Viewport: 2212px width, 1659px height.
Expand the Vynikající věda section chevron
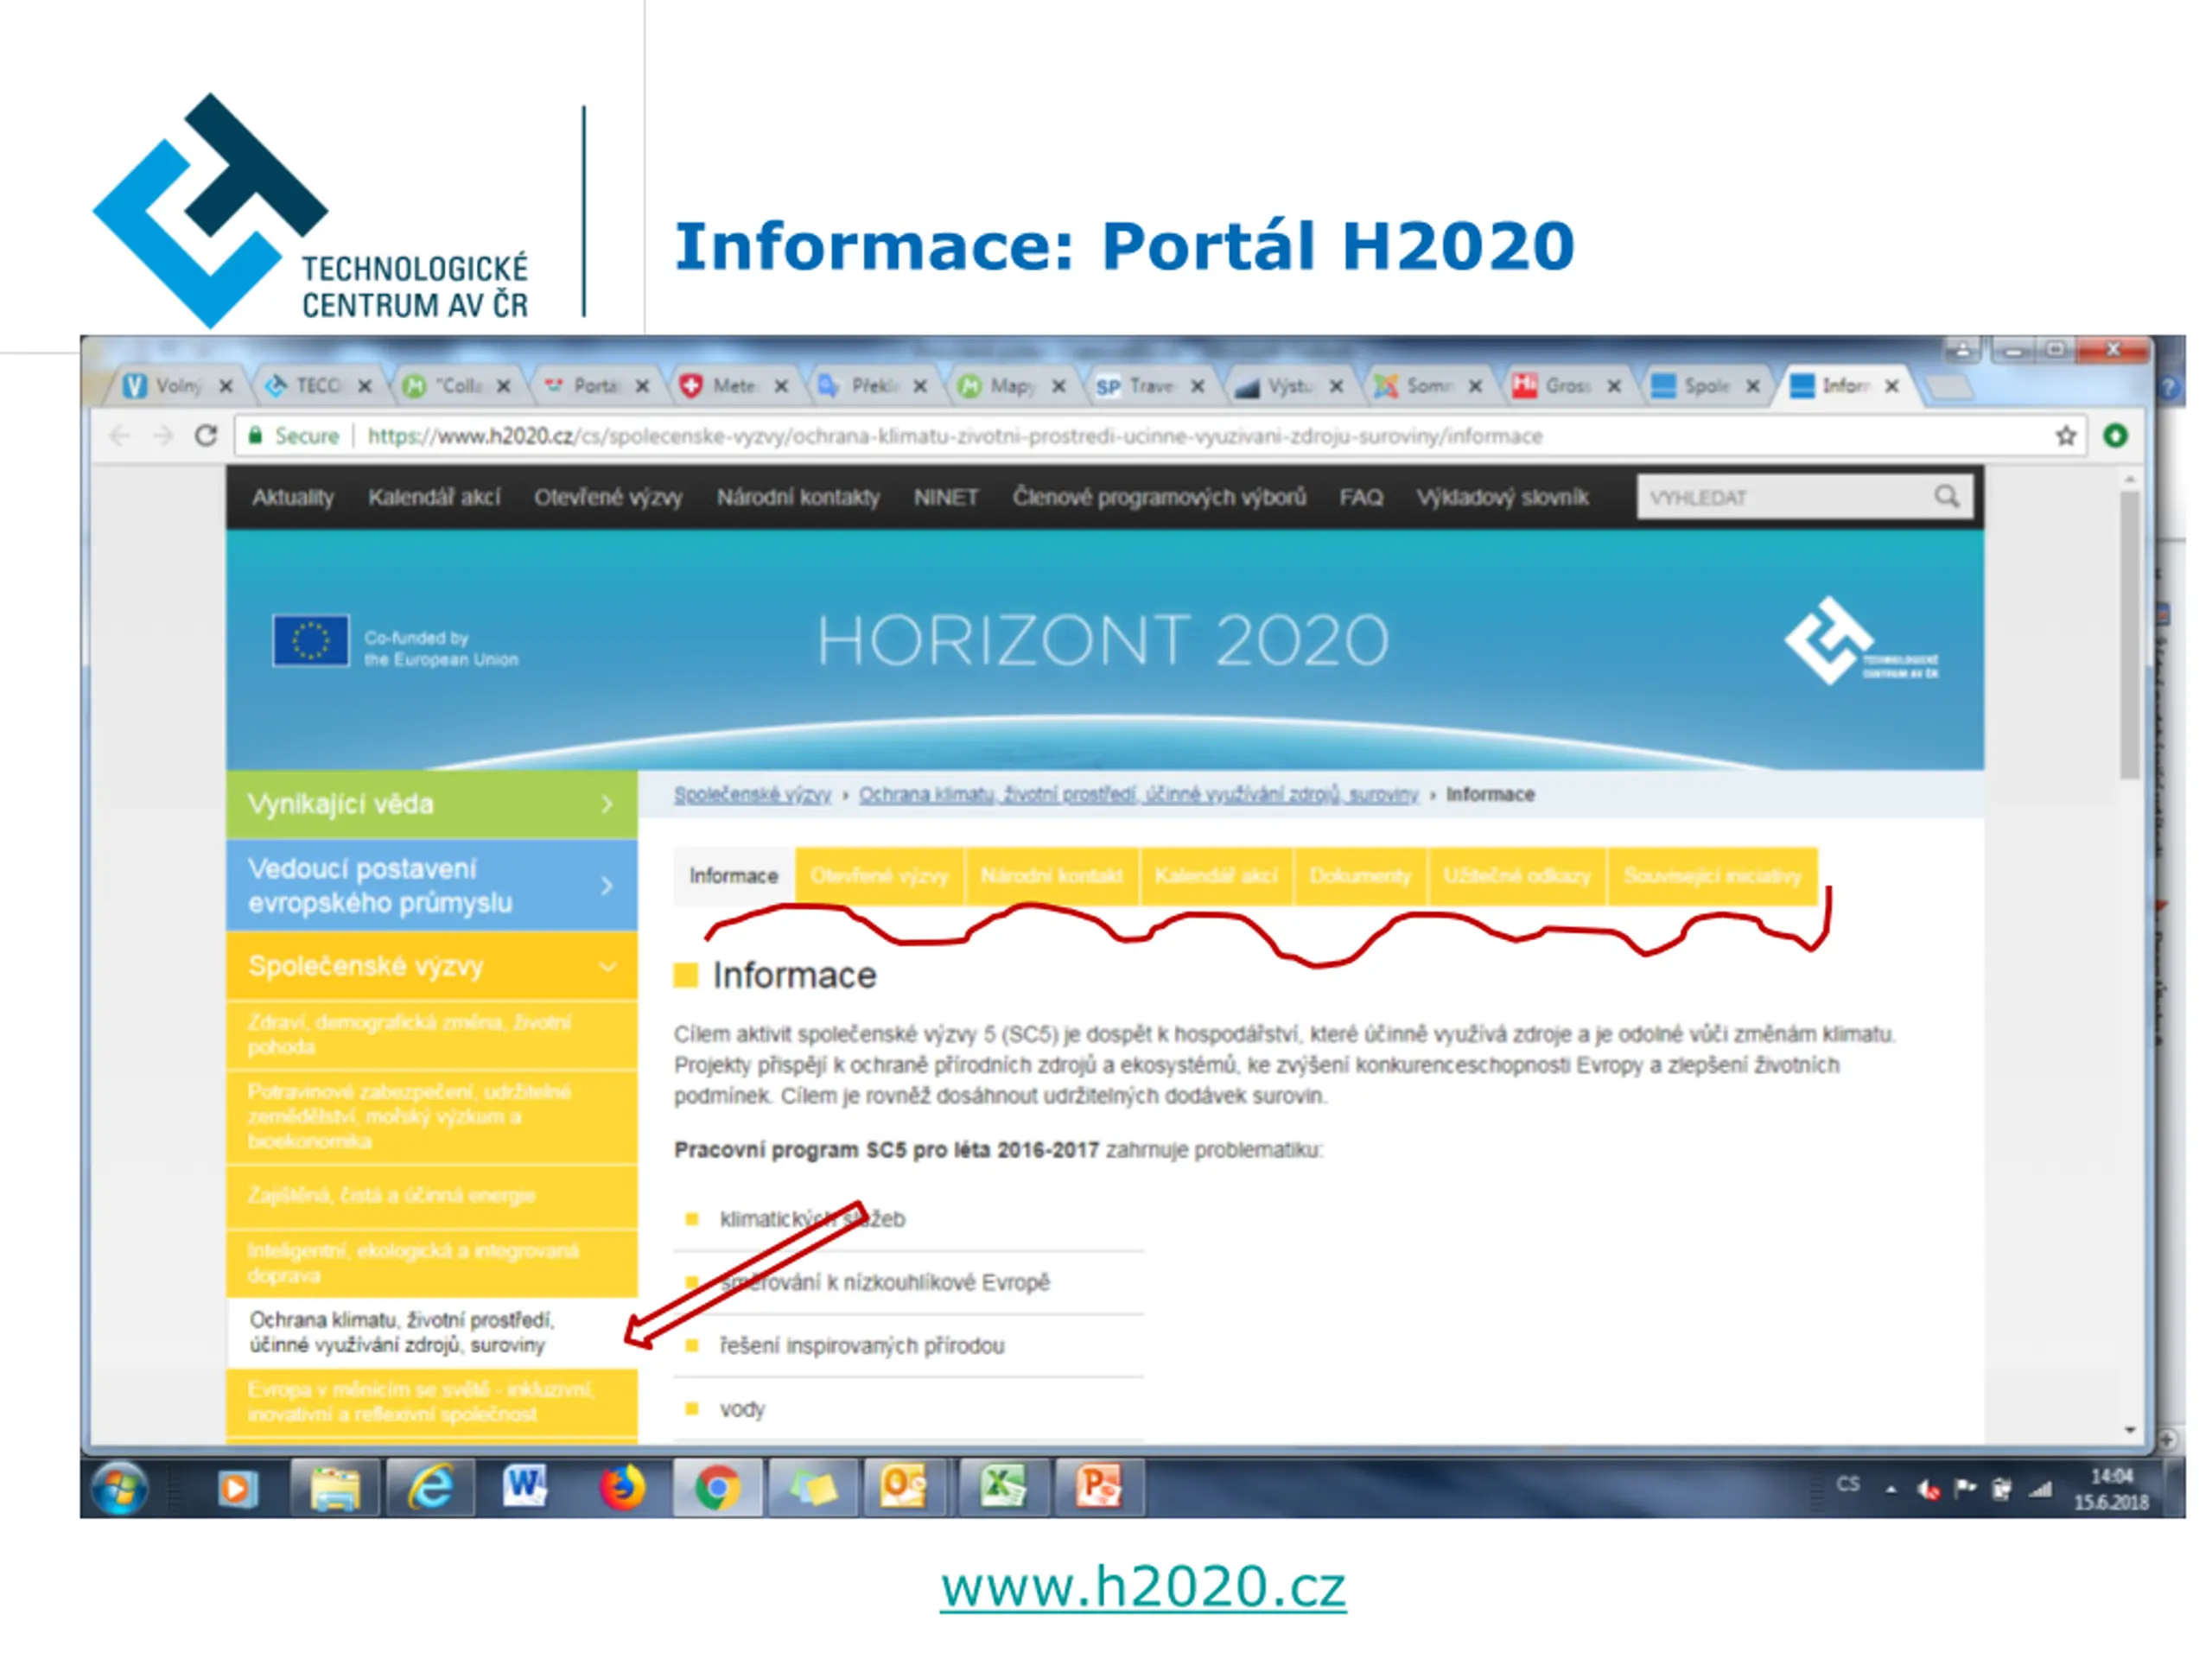(607, 804)
